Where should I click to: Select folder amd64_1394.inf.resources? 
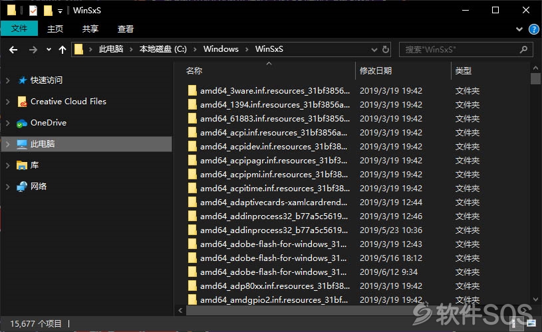coord(275,104)
